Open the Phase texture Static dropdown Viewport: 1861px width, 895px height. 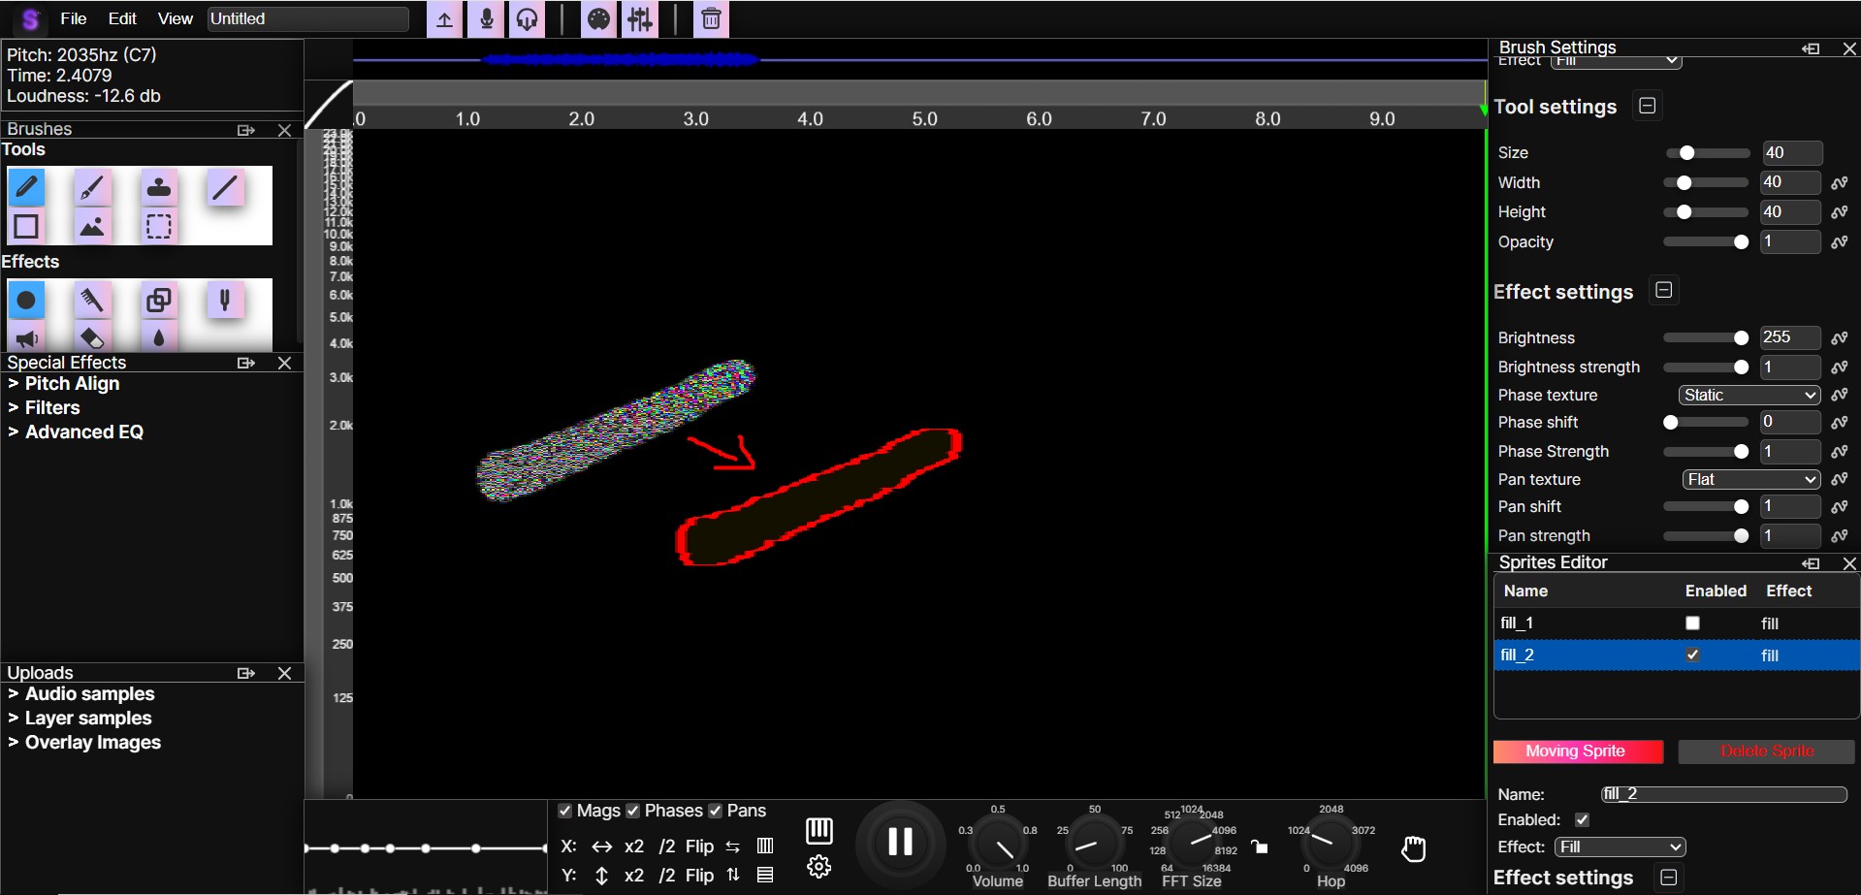coord(1749,395)
